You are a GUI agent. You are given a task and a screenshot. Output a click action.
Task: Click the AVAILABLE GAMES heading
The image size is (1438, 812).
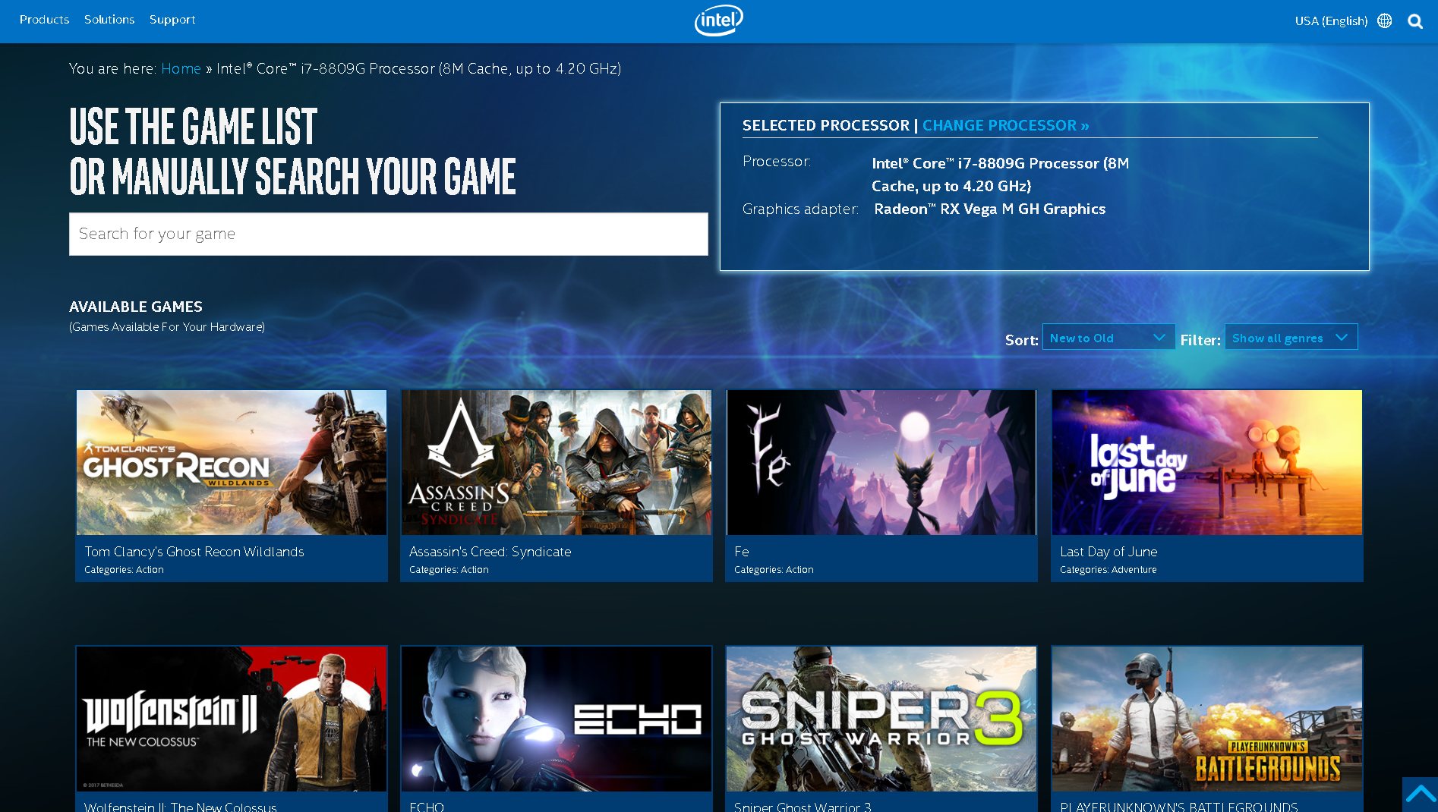pos(136,307)
